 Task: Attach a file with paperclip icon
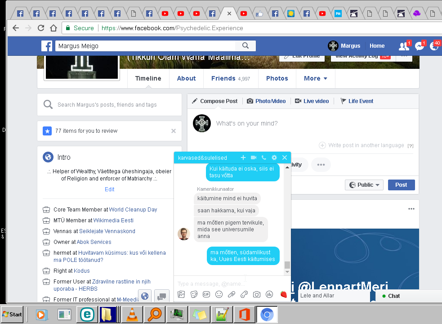click(232, 294)
